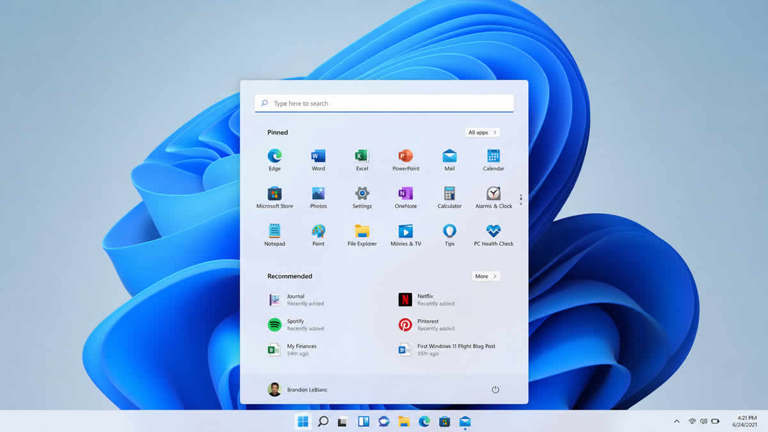Open Calculator

click(449, 193)
